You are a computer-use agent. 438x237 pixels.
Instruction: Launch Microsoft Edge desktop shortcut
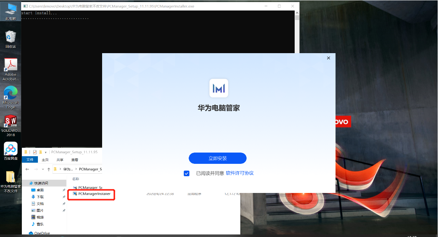(11, 97)
